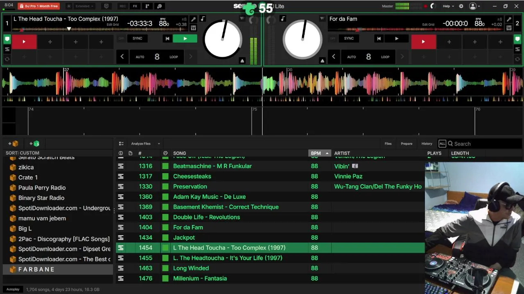Halve deck 2 loop size arrow
524x294 pixels.
point(333,57)
